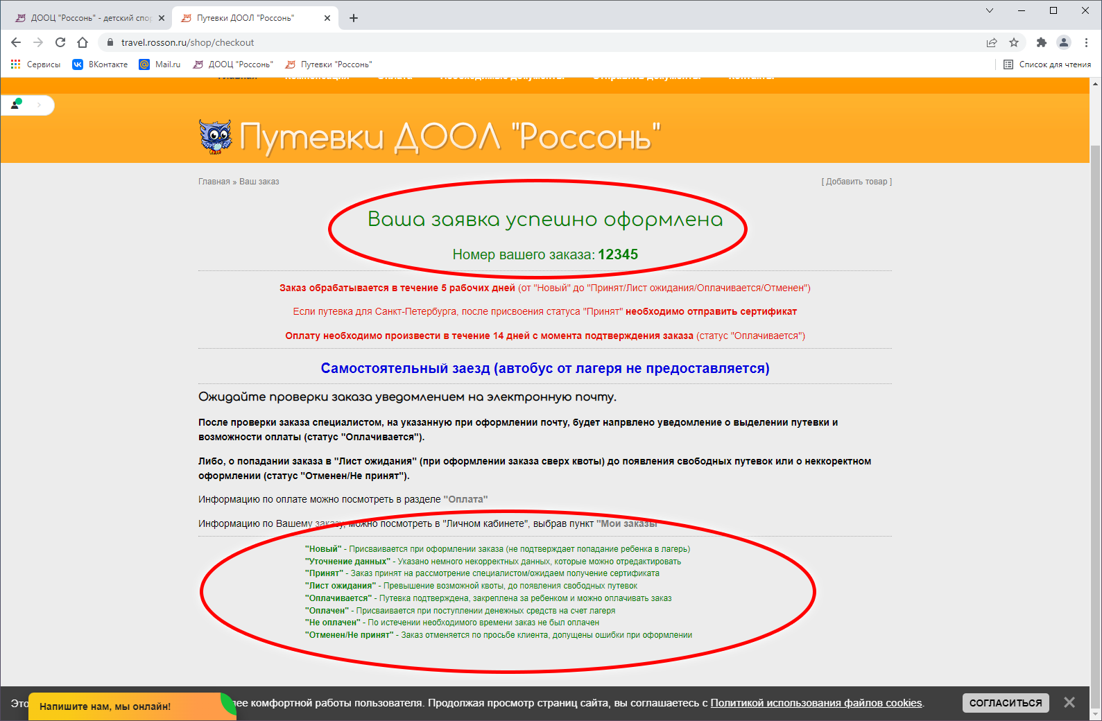1102x721 pixels.
Task: Open the Chrome profile avatar
Action: (1064, 42)
